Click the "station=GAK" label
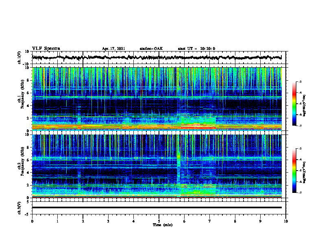This screenshot has height=248, width=322. click(x=151, y=49)
